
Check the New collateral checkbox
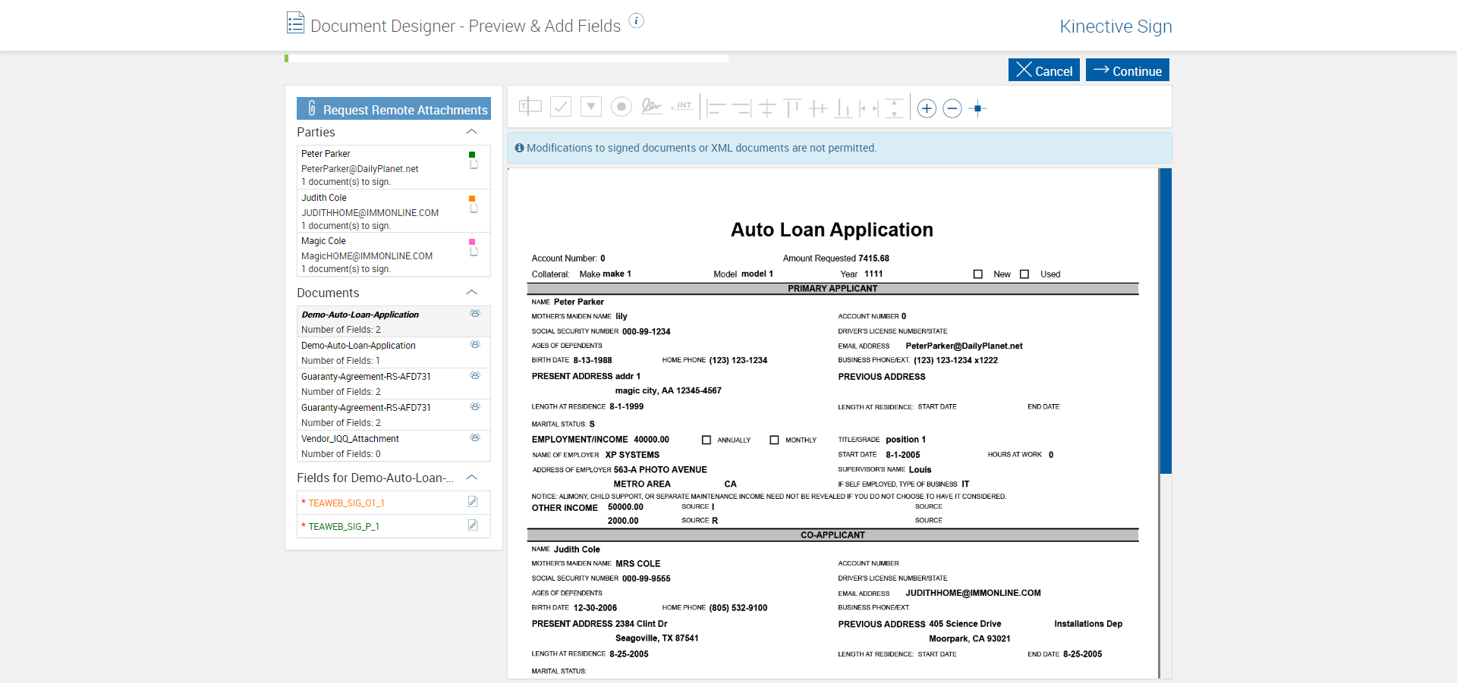977,274
